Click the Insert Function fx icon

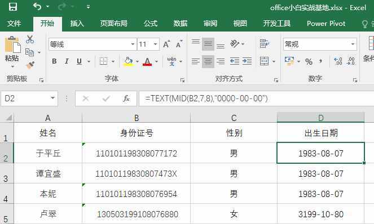point(126,98)
